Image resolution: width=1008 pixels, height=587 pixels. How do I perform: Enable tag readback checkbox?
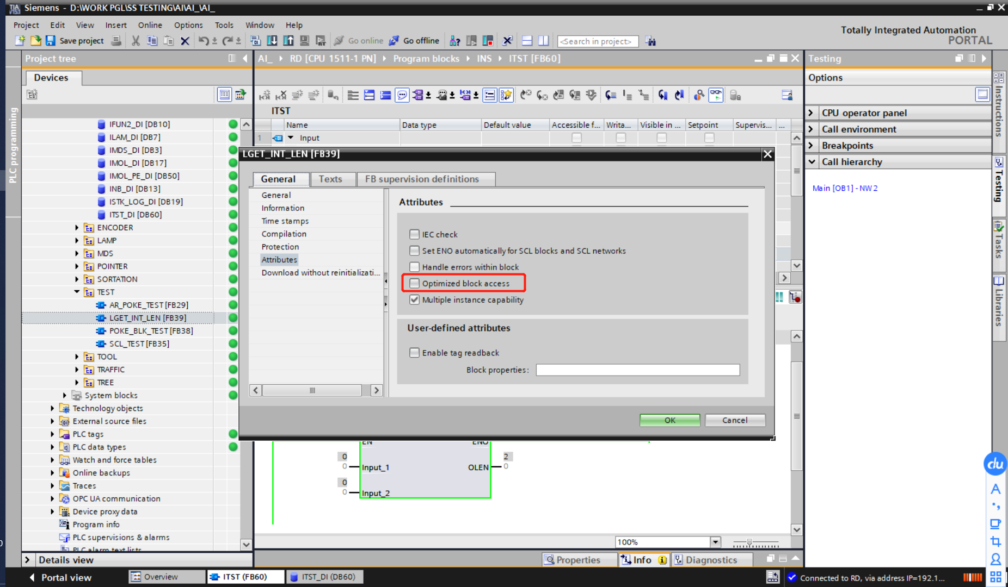tap(415, 353)
